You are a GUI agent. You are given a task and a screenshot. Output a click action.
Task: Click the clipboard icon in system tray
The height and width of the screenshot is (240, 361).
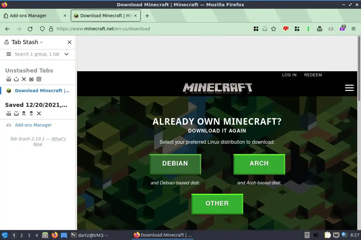(x=327, y=235)
